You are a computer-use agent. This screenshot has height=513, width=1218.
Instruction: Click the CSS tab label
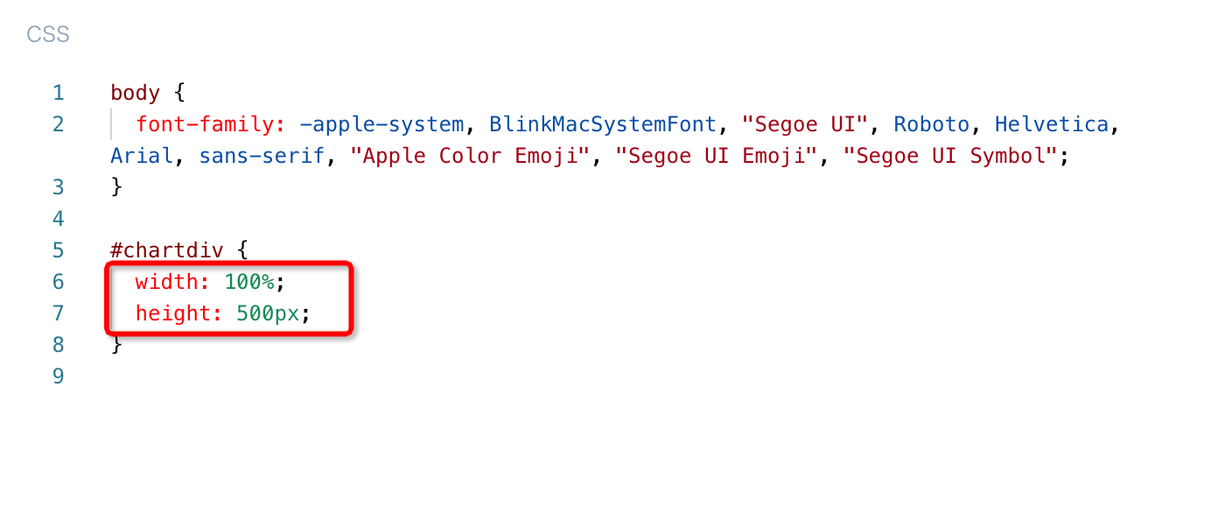(x=48, y=35)
